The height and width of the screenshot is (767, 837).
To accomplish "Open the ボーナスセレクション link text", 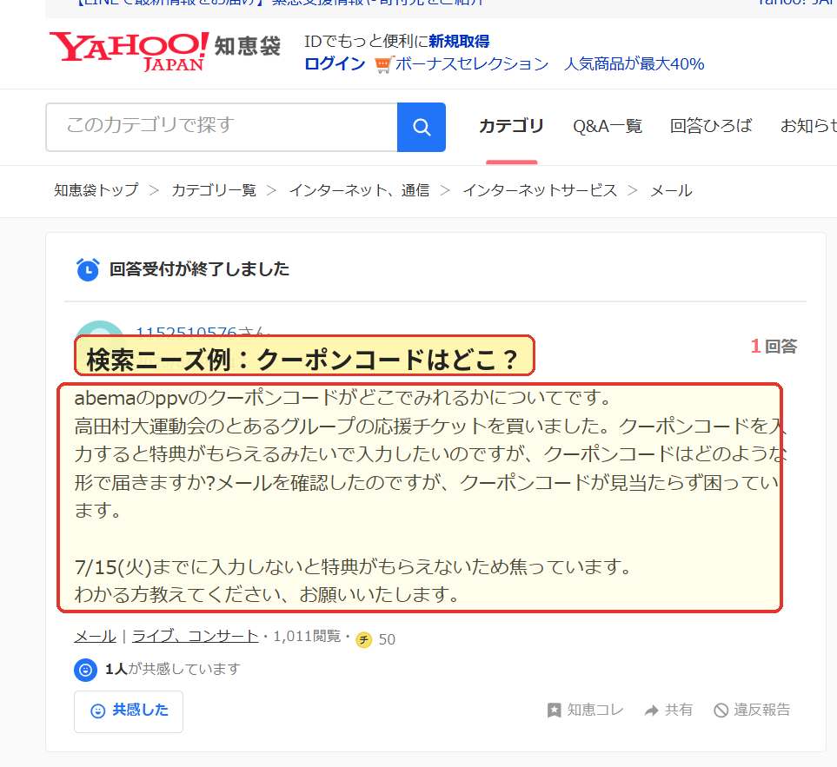I will 472,64.
